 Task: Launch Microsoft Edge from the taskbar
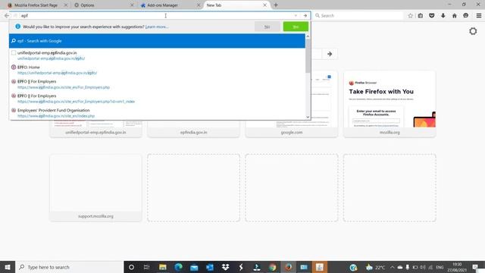[179, 267]
